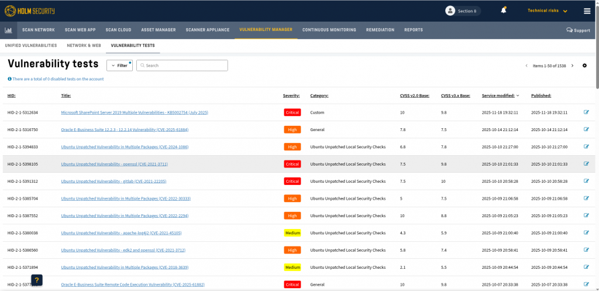The height and width of the screenshot is (291, 599).
Task: Open the Filter dropdown
Action: tap(119, 66)
